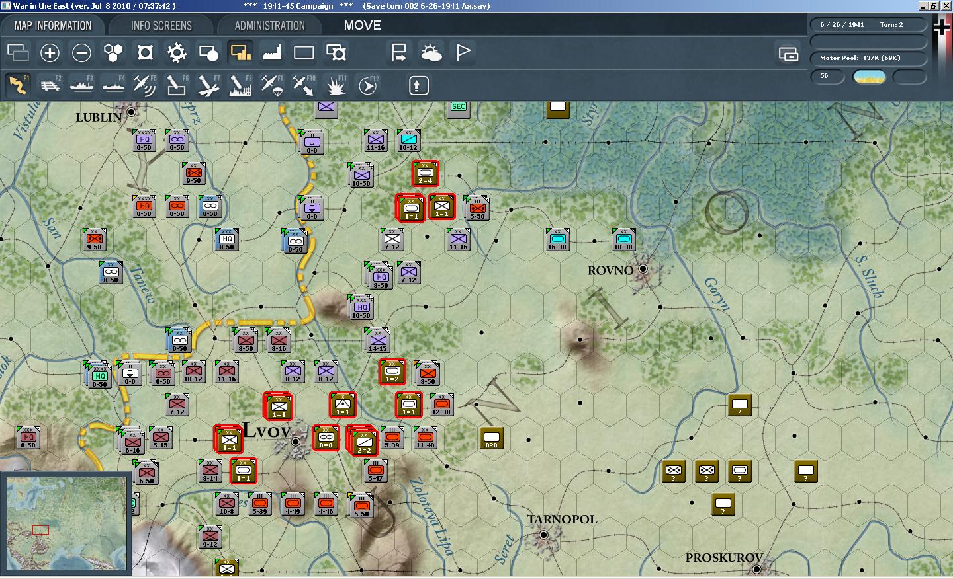Image resolution: width=953 pixels, height=579 pixels.
Task: Select the cyan 10-12 unit counter
Action: [x=408, y=140]
